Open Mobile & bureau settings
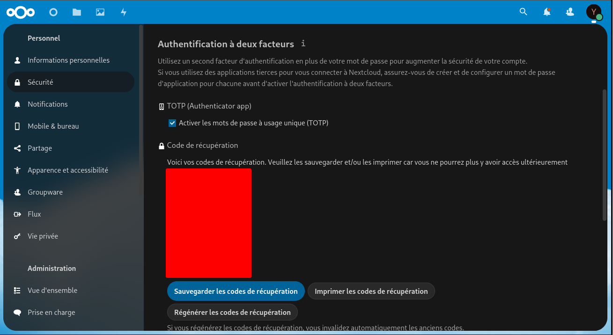 tap(53, 126)
